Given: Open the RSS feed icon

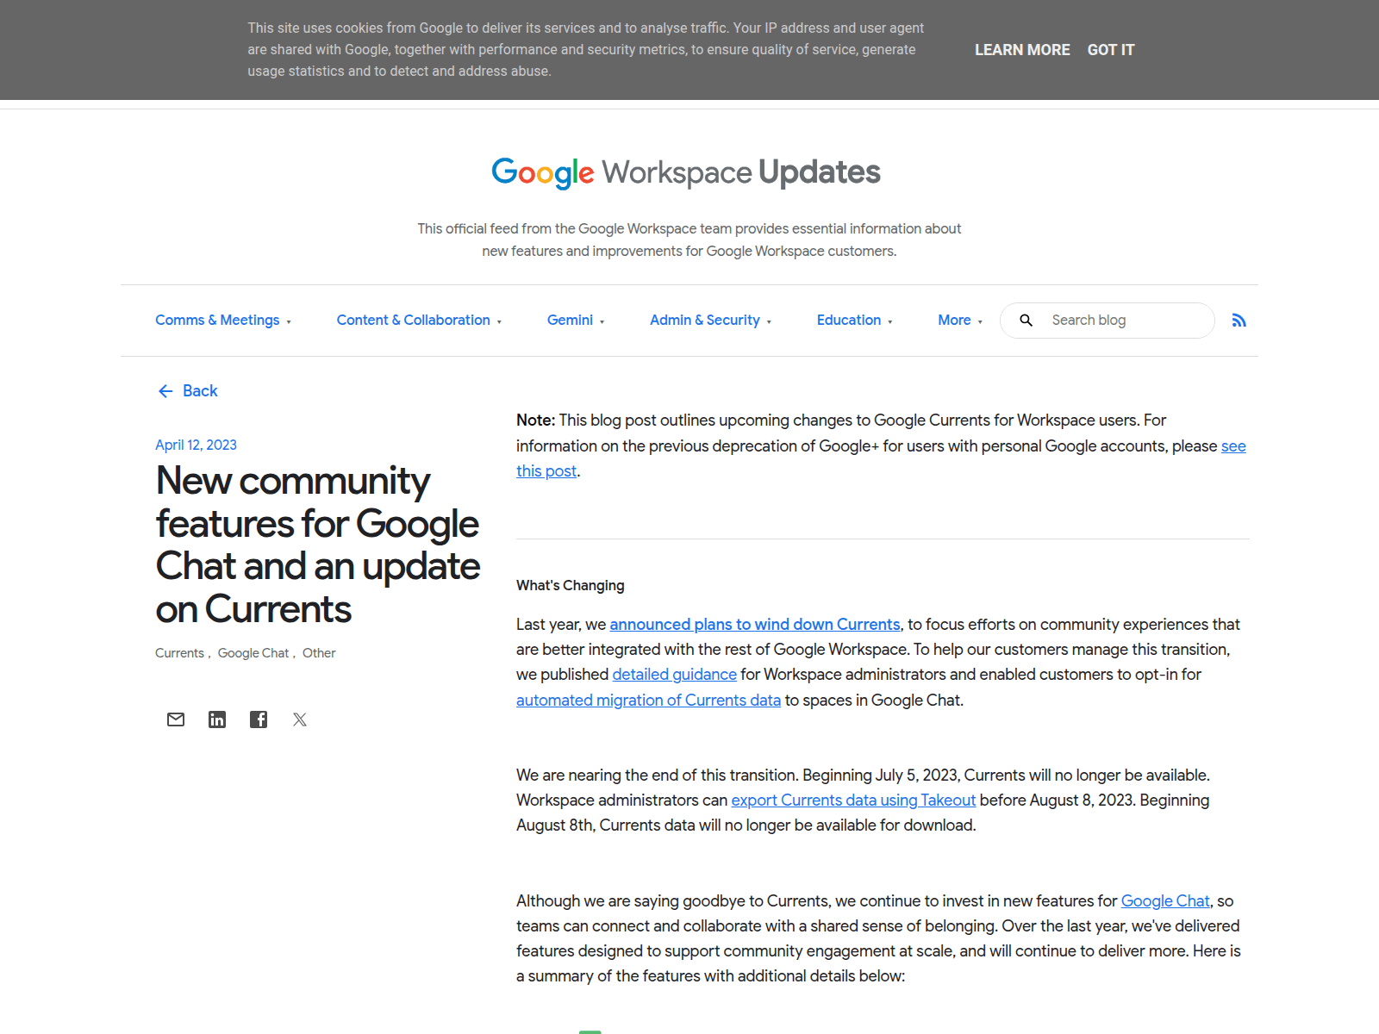Looking at the screenshot, I should tap(1239, 321).
